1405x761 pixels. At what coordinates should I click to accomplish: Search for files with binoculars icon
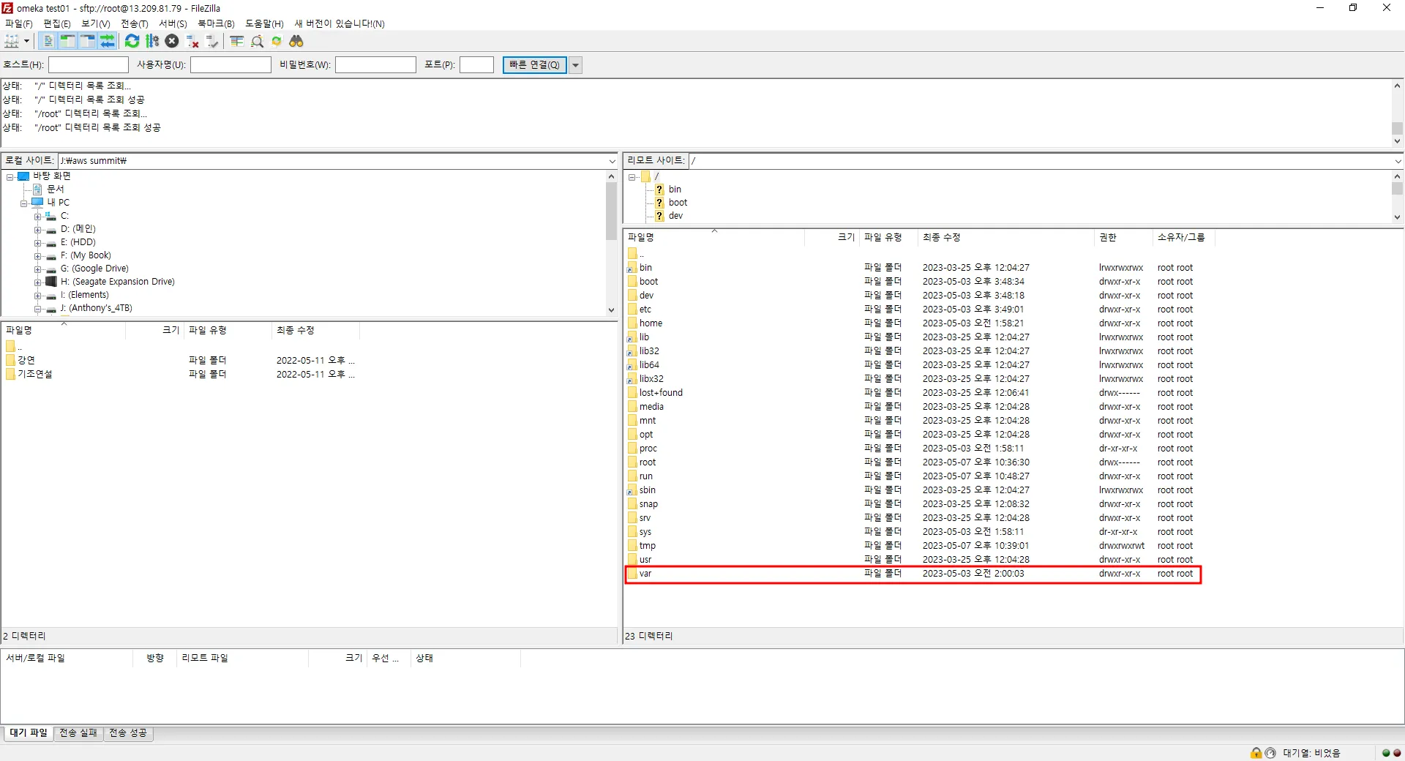tap(296, 41)
